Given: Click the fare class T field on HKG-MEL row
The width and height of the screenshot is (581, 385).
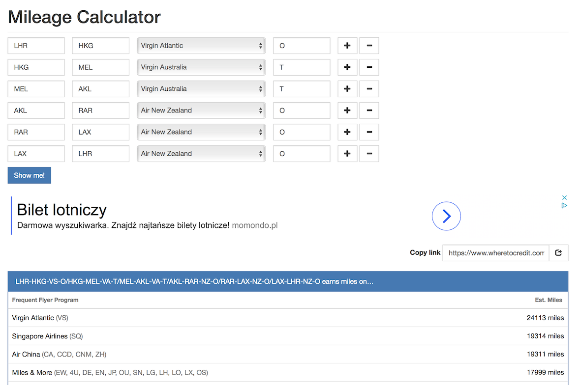Looking at the screenshot, I should [x=302, y=67].
